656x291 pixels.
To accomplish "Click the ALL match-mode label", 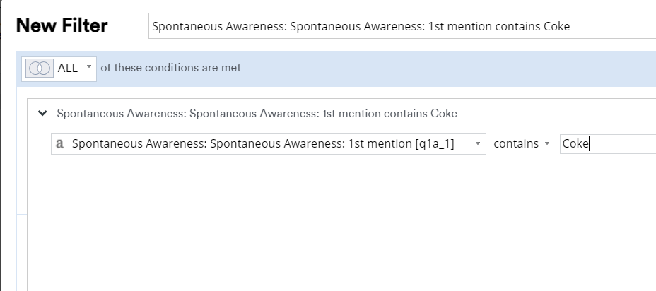I will 68,68.
